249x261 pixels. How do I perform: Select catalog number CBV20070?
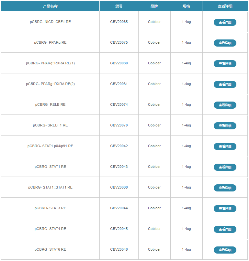pyautogui.click(x=119, y=125)
